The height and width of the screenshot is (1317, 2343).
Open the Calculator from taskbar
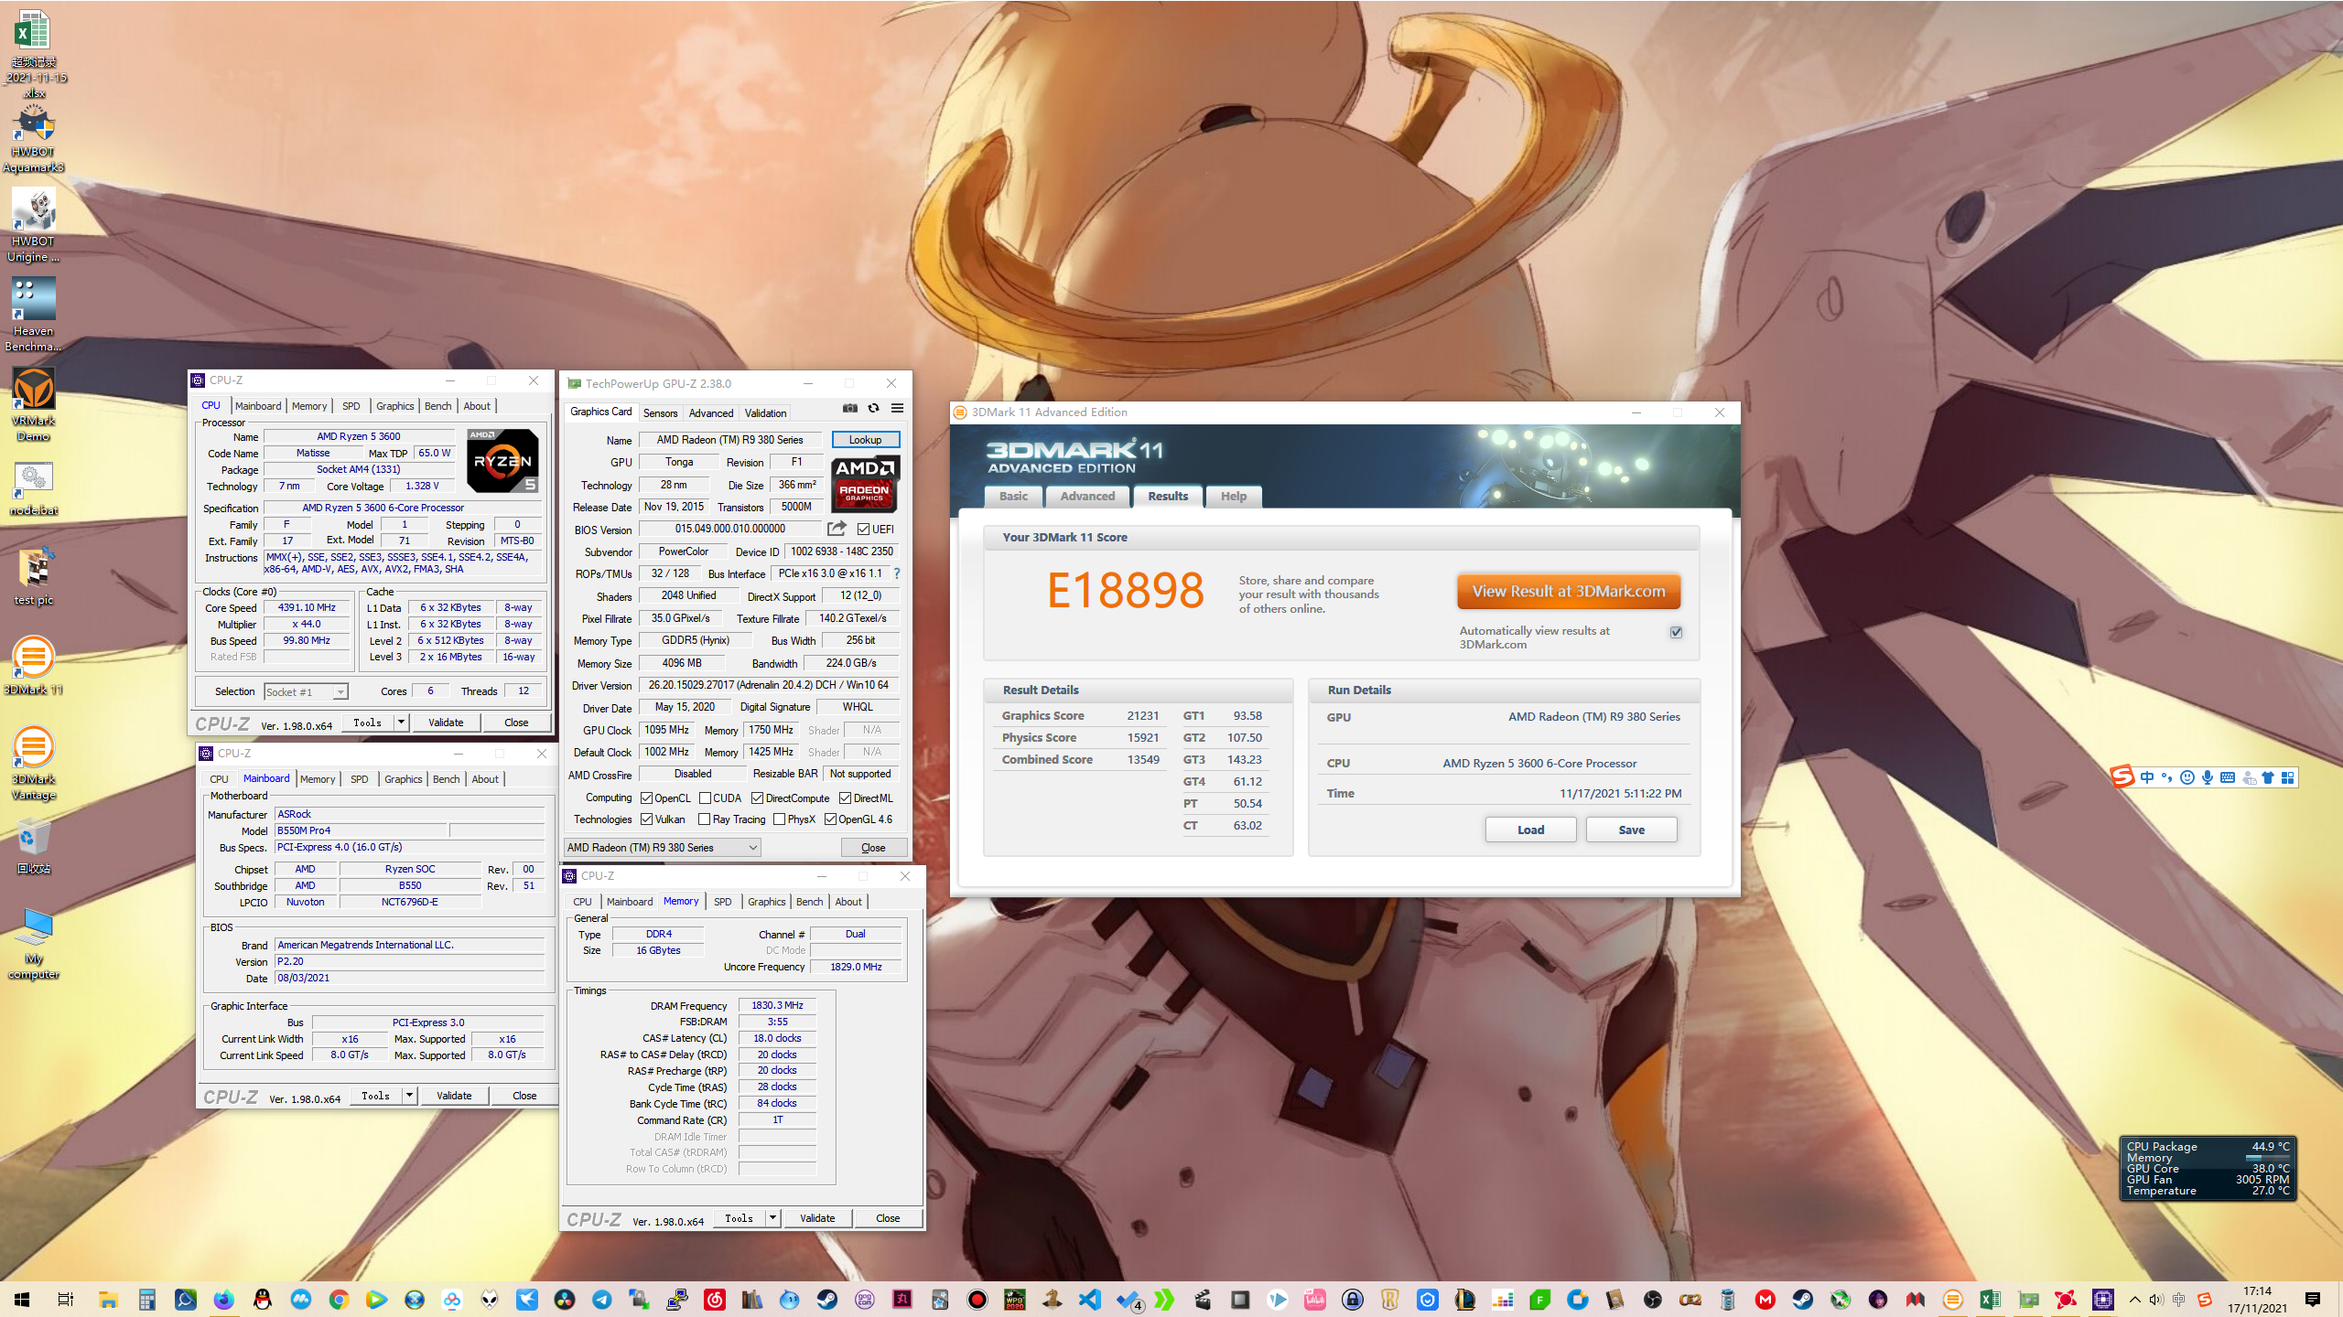click(147, 1300)
